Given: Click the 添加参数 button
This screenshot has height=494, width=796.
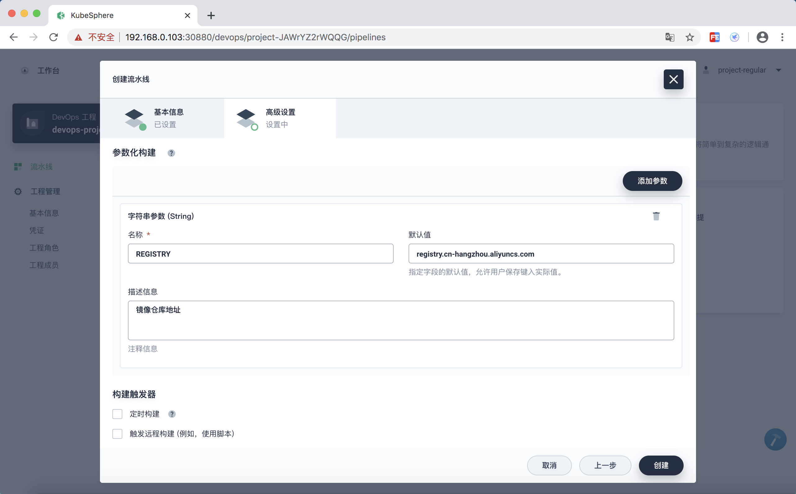Looking at the screenshot, I should pos(652,181).
